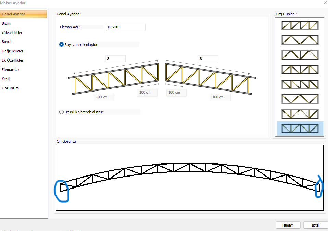
Task: Go to the Ek Özellikler section
Action: (12, 60)
